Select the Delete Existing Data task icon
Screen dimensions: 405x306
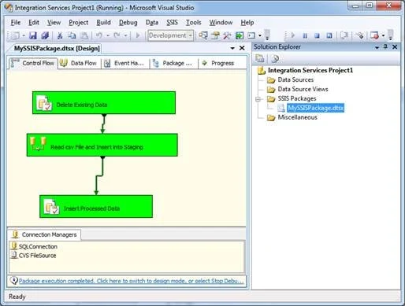[44, 103]
